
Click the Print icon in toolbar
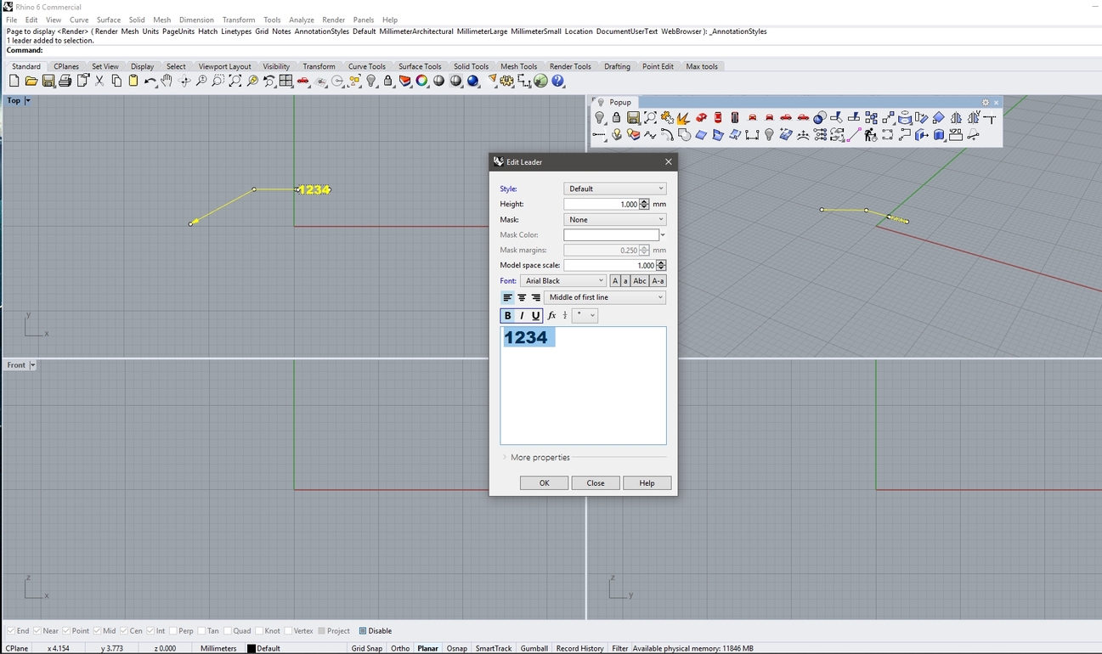pyautogui.click(x=65, y=82)
